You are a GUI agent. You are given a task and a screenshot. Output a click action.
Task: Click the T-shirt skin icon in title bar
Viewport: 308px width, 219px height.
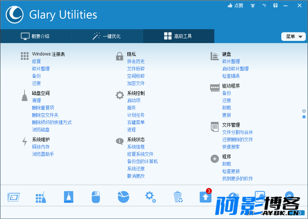point(252,5)
